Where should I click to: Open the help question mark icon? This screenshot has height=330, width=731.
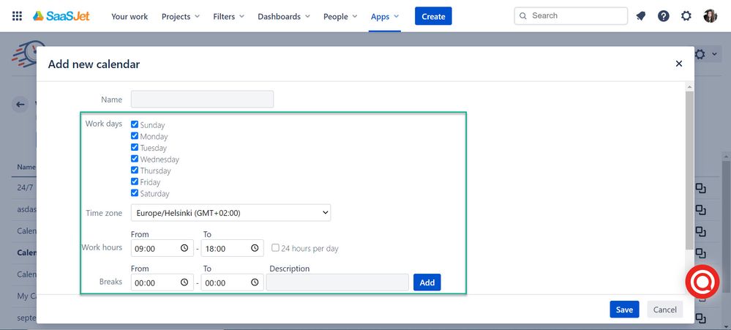click(x=664, y=16)
